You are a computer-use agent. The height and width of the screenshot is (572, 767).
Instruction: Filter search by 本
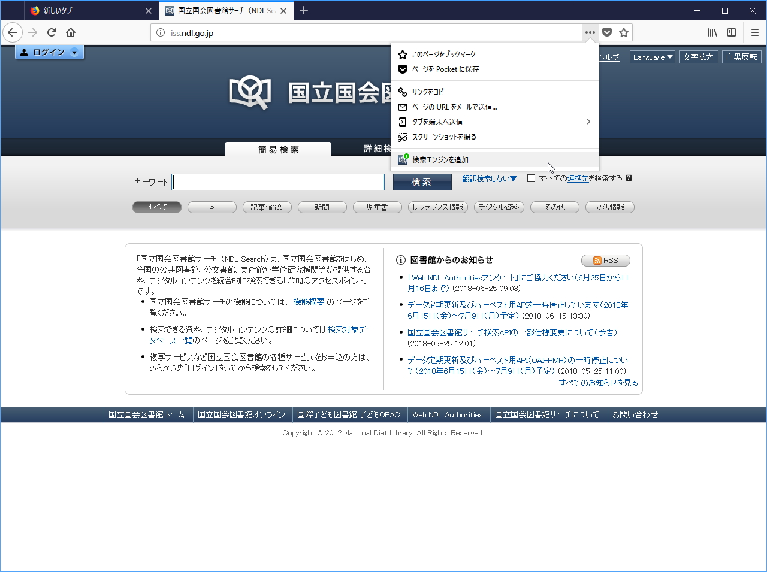pos(212,207)
